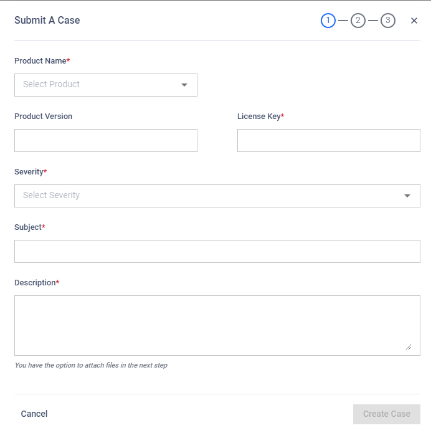Image resolution: width=431 pixels, height=433 pixels.
Task: Click the Select Product placeholder text
Action: 51,84
